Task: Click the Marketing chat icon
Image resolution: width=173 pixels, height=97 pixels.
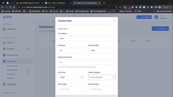Action: pyautogui.click(x=4, y=84)
